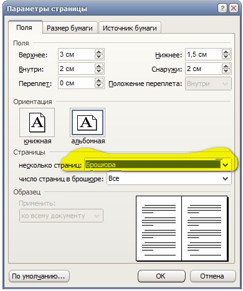Screen dimensions: 243x291
Task: Decrease the Нижнее margin with down arrow
Action: (226, 57)
